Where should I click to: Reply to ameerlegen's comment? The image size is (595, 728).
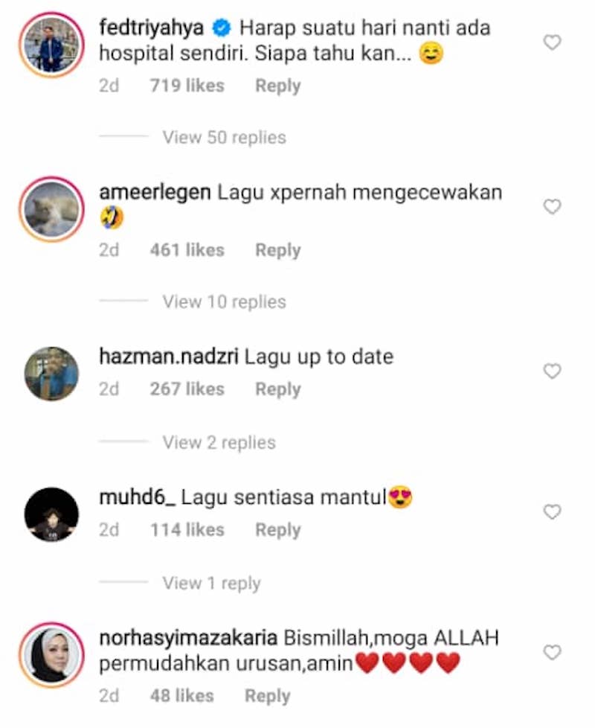coord(277,250)
